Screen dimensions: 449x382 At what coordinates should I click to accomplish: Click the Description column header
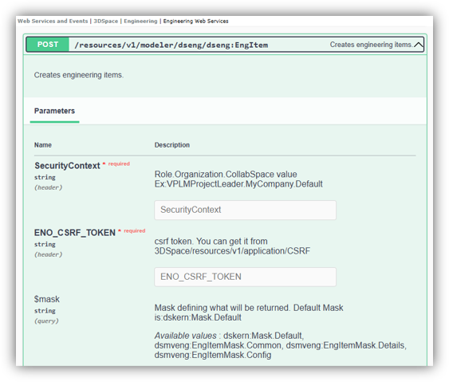(172, 145)
